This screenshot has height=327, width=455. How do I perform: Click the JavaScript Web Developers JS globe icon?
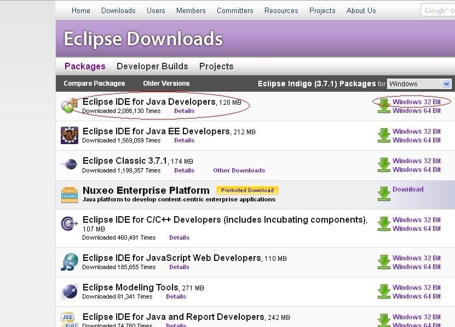pyautogui.click(x=70, y=262)
